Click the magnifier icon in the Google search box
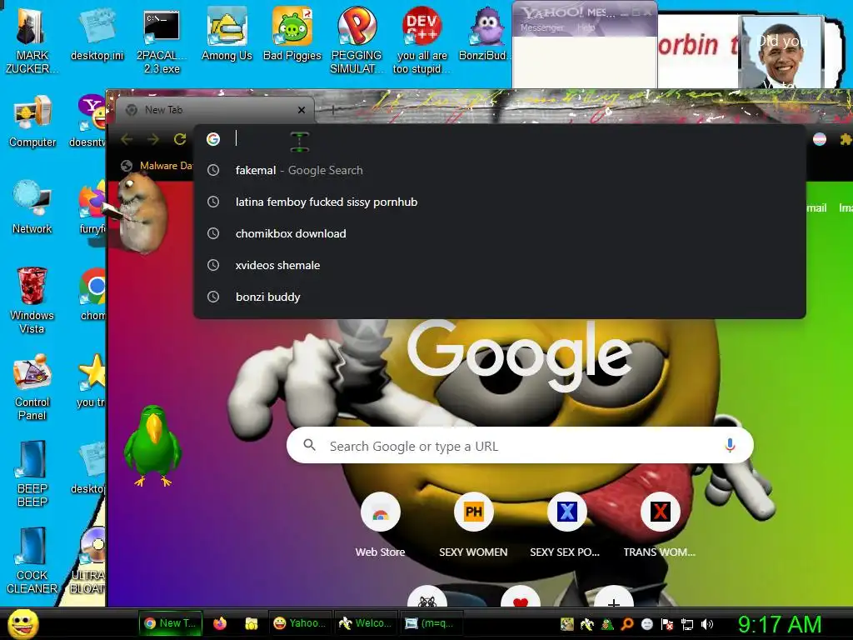Image resolution: width=853 pixels, height=640 pixels. [310, 445]
